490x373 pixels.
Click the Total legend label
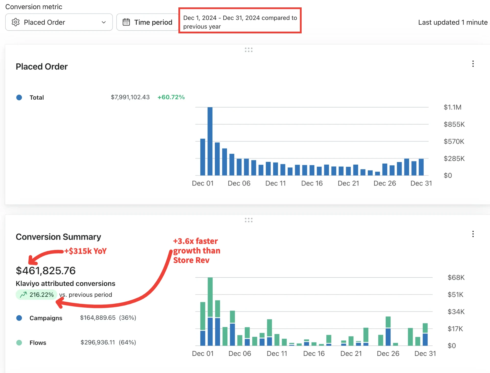[x=37, y=97]
